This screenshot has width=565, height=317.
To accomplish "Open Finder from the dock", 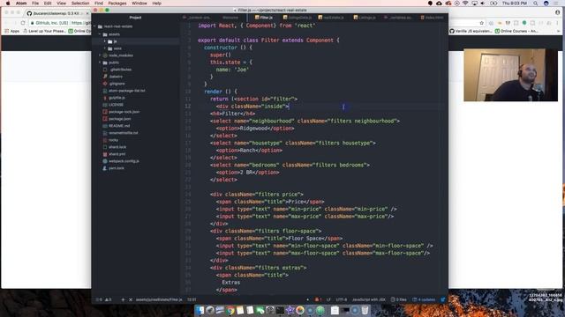I will pos(200,310).
